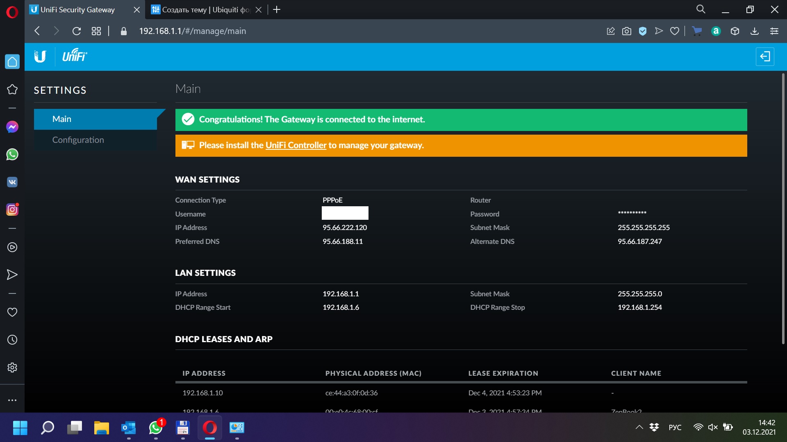Add page to bookmarks heart icon
Screen dimensions: 787x442
point(675,31)
